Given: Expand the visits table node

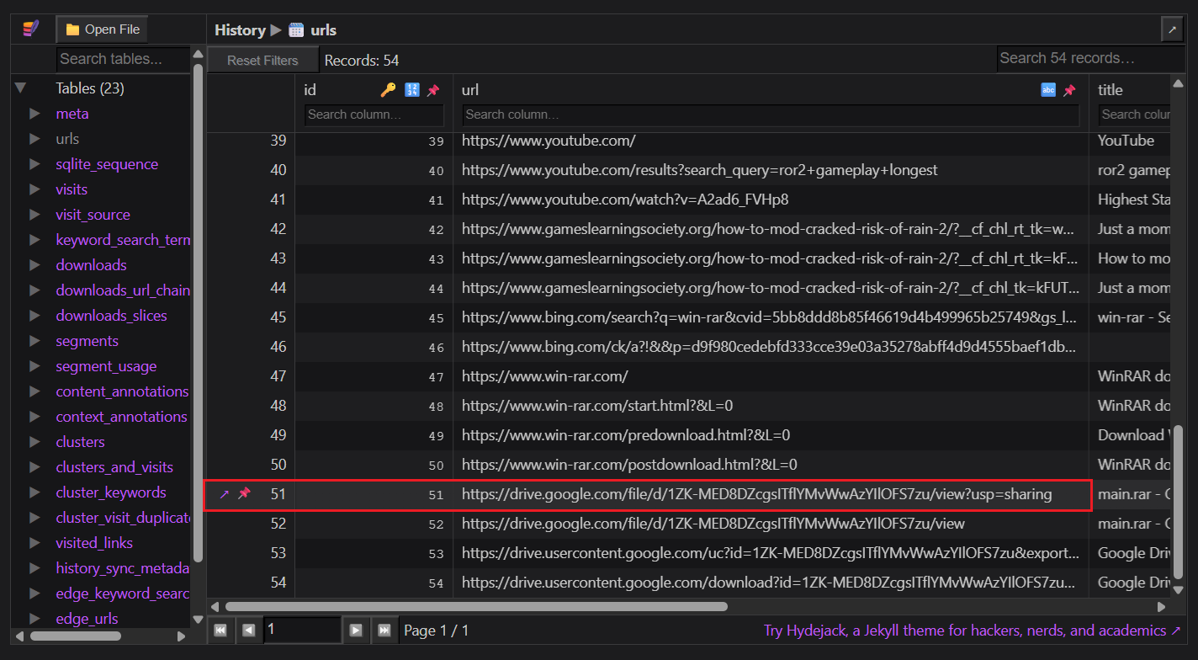Looking at the screenshot, I should [34, 189].
